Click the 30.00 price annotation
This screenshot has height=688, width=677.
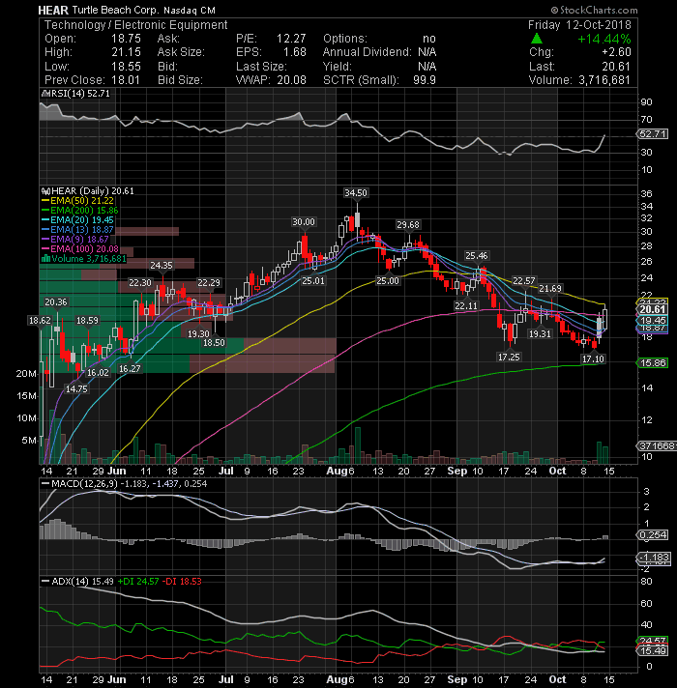304,222
